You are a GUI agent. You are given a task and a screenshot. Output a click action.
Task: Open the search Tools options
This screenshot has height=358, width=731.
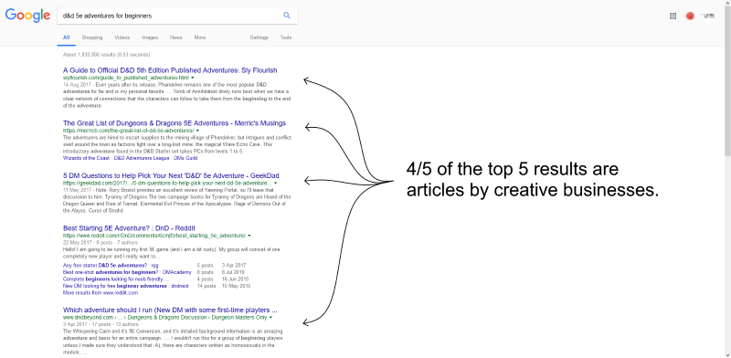tap(286, 37)
